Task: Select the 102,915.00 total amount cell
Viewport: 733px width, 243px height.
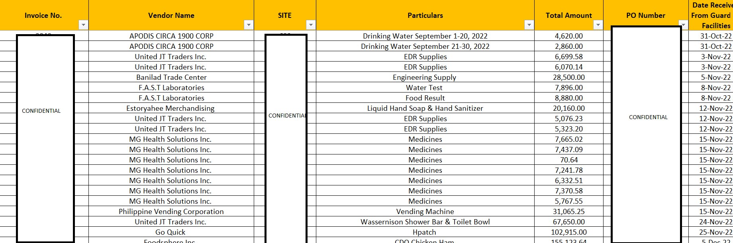Action: tap(568, 232)
